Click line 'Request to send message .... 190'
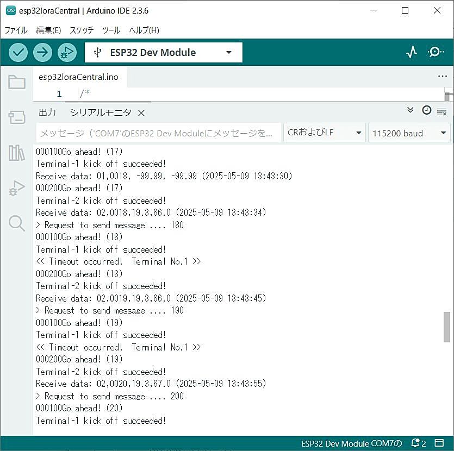Screen dimensions: 454x451 [110, 310]
